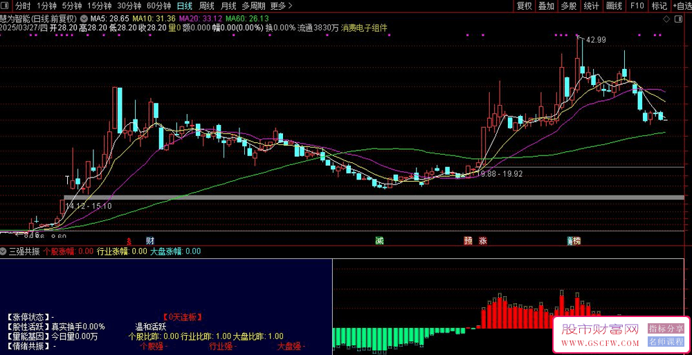Click the 复权 button

pos(525,6)
